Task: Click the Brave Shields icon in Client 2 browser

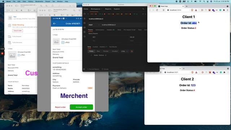Action: point(192,72)
